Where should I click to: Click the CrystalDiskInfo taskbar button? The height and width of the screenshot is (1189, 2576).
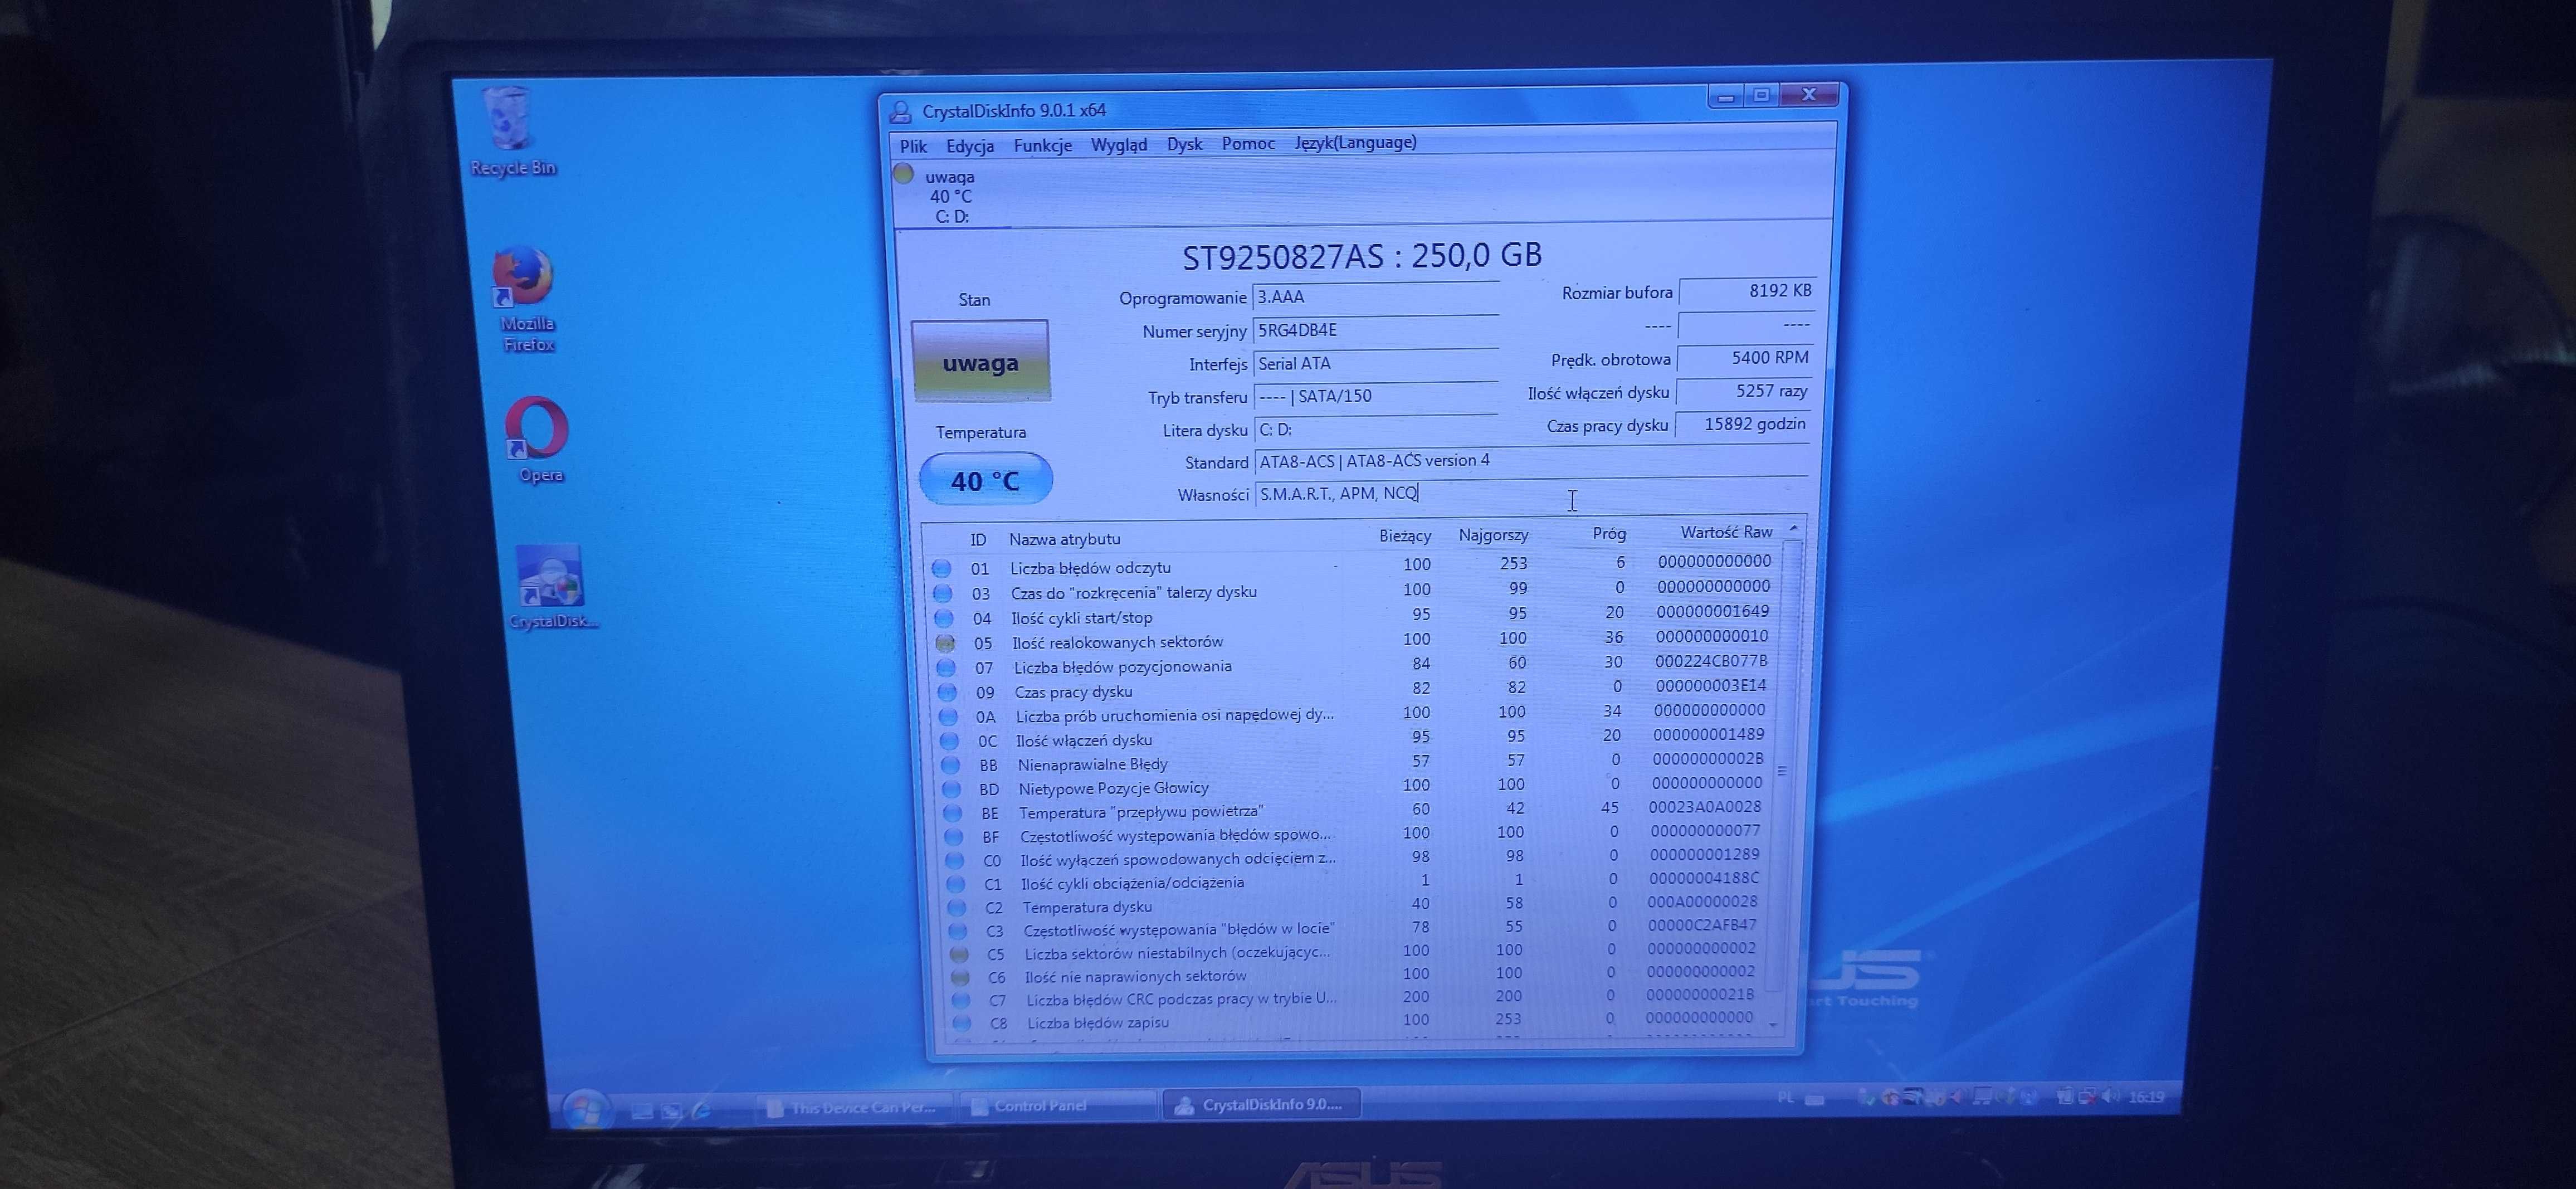click(1261, 1104)
